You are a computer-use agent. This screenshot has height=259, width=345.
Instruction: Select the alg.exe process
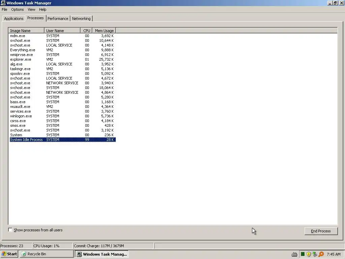pos(63,64)
